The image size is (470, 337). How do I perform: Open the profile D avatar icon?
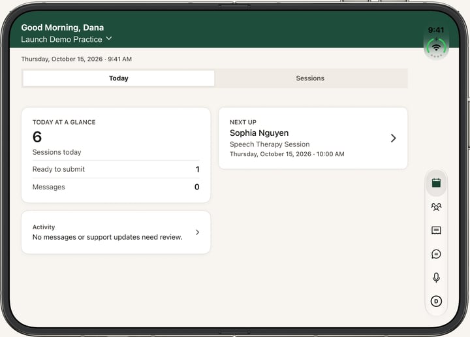(436, 301)
